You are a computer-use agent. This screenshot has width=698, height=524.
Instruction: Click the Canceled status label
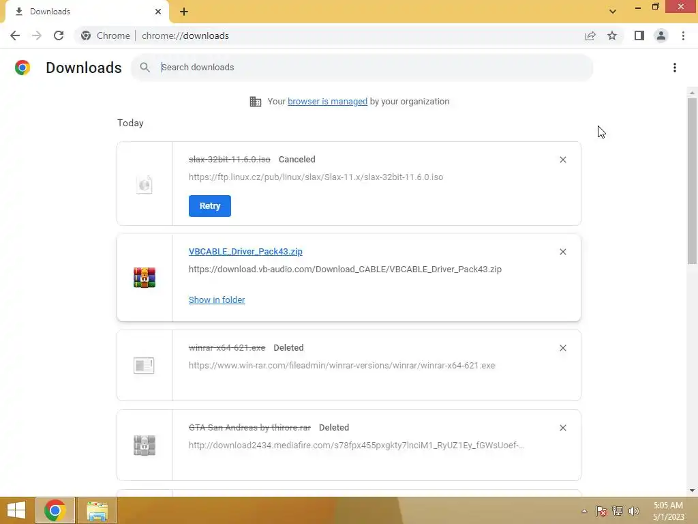(297, 160)
